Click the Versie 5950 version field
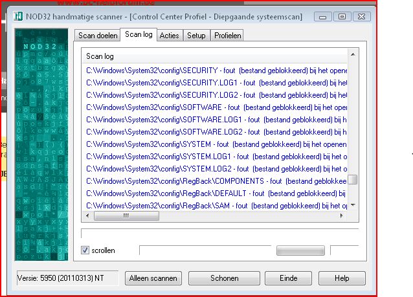 pyautogui.click(x=68, y=278)
